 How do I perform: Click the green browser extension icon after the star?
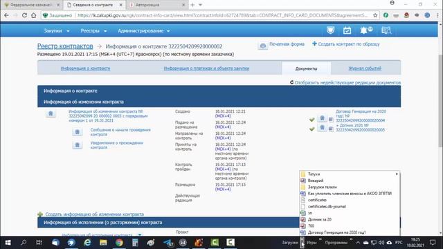tap(386, 15)
